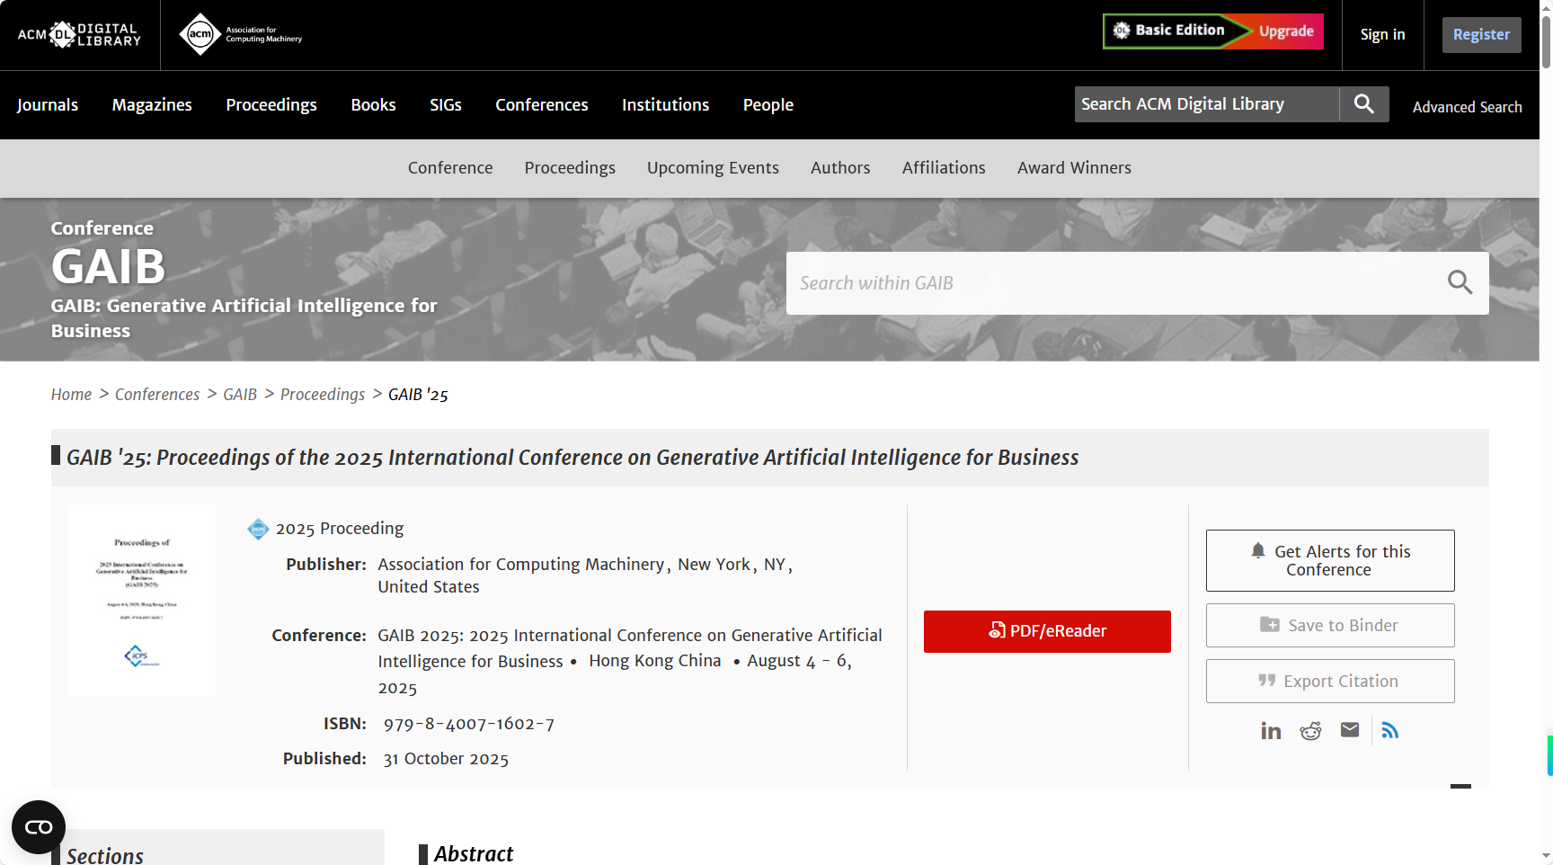Share the proceedings on Reddit

coord(1310,731)
